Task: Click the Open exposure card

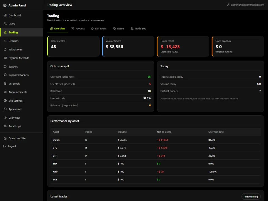Action: pos(238,46)
